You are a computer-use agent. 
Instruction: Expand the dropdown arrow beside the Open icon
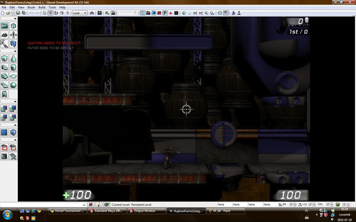(x=13, y=13)
